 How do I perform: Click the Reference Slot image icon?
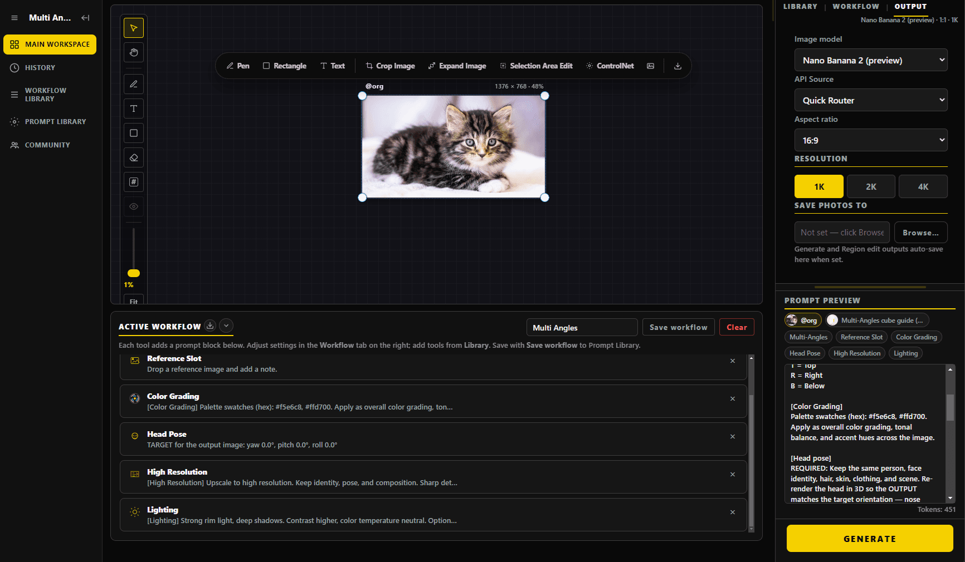click(x=135, y=361)
